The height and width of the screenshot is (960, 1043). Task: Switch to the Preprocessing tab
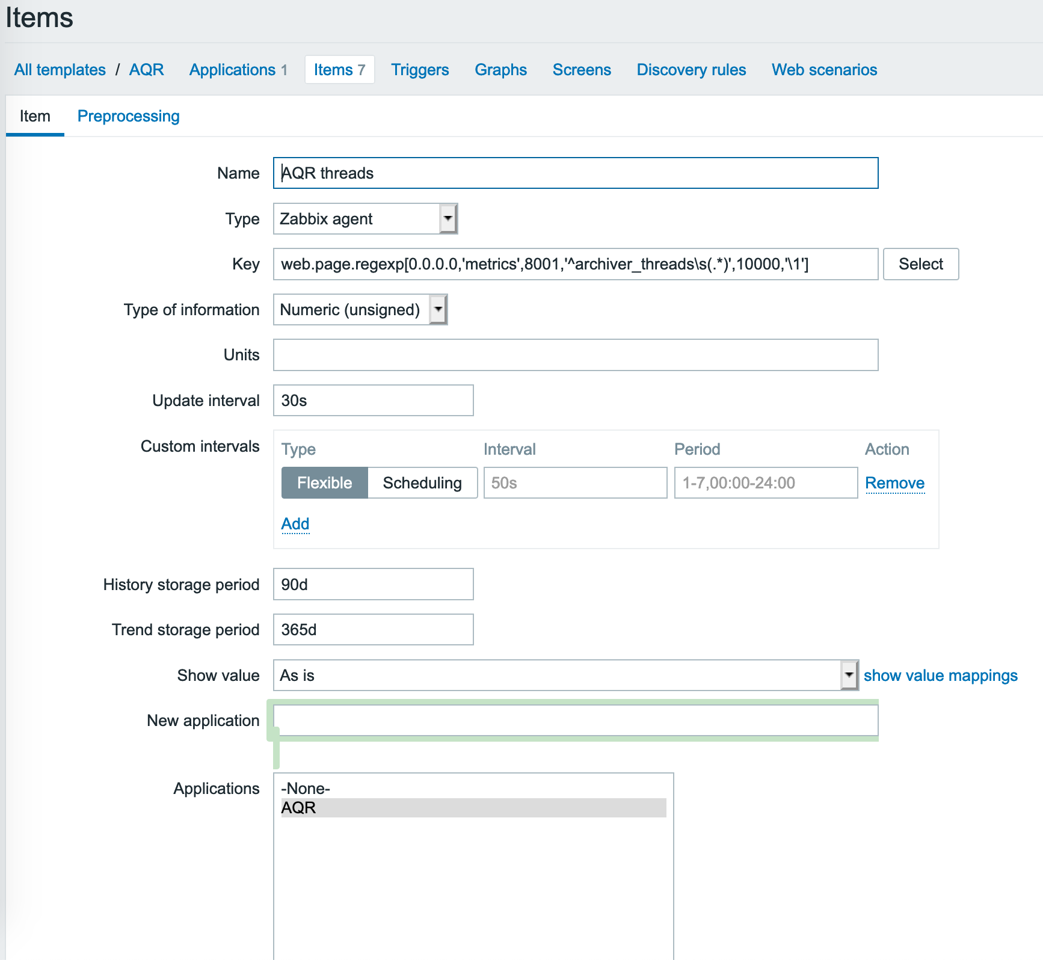click(128, 116)
